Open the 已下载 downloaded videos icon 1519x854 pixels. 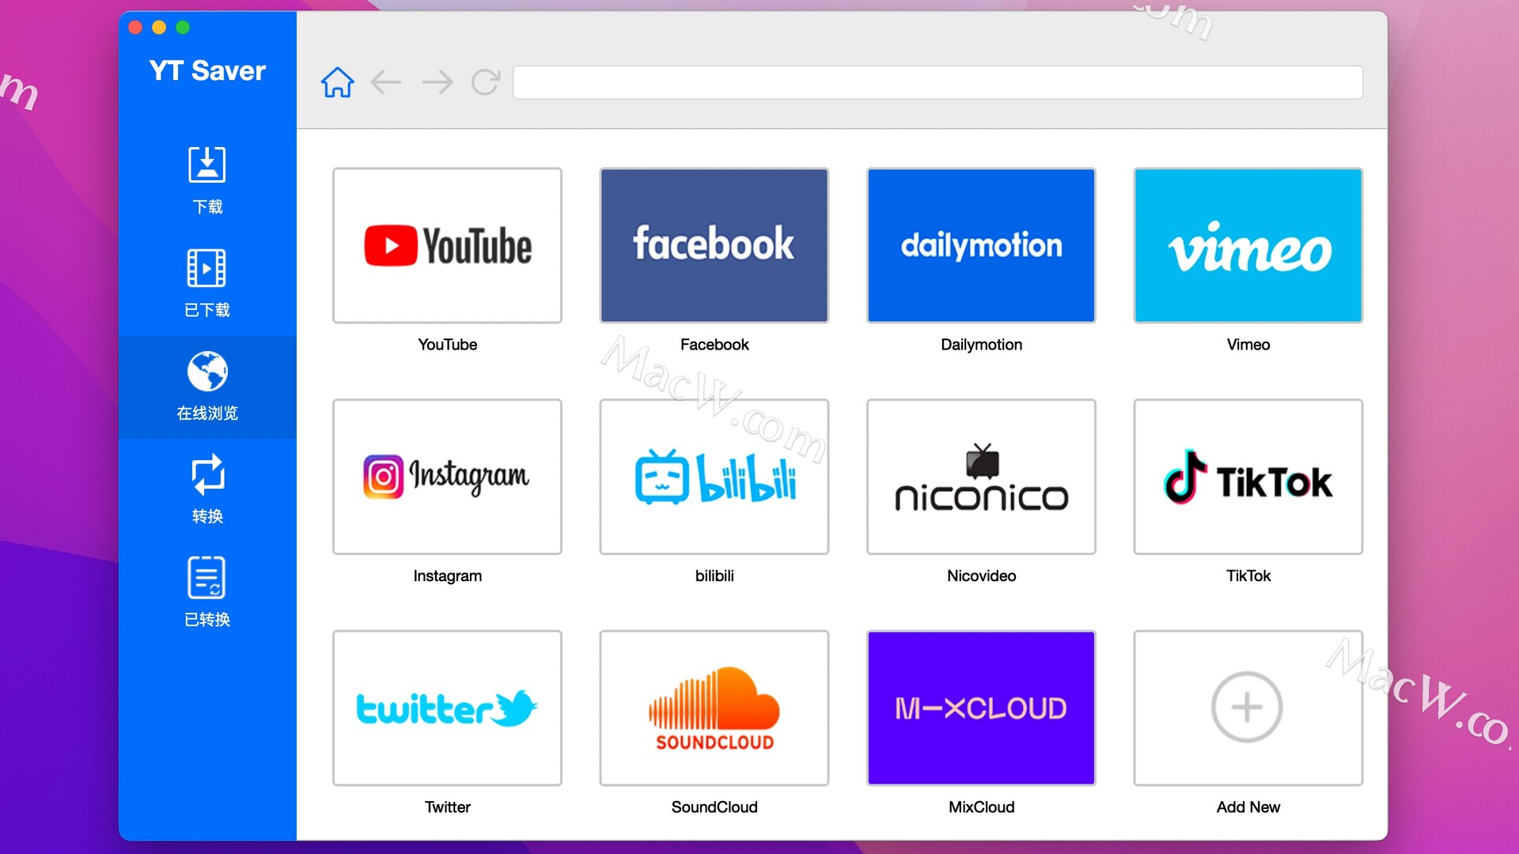[206, 268]
